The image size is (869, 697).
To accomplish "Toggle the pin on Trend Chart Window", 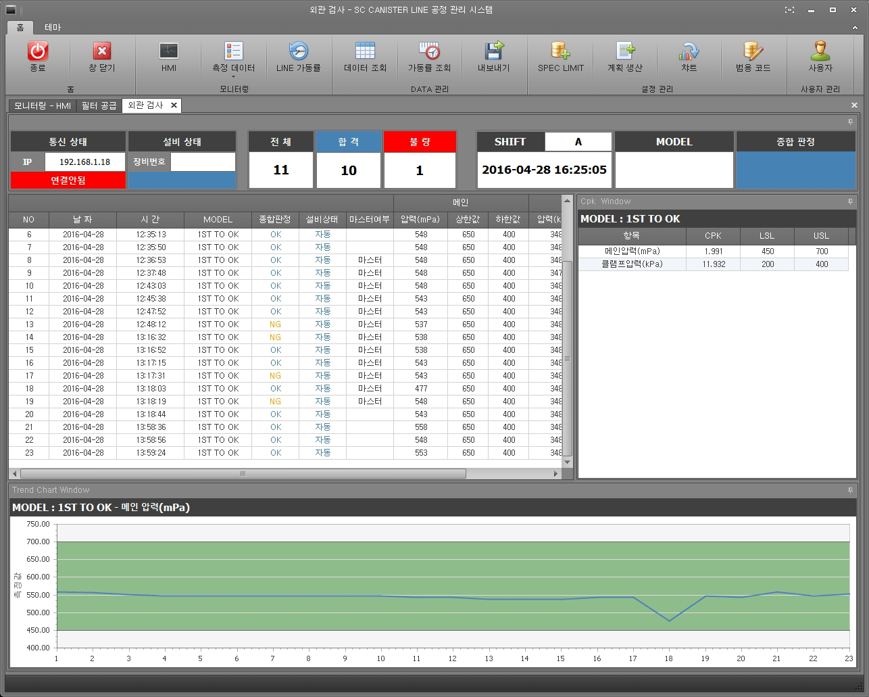I will coord(850,490).
